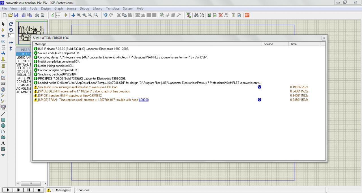The image size is (362, 193).
Task: Create a new design file
Action: click(x=5, y=15)
